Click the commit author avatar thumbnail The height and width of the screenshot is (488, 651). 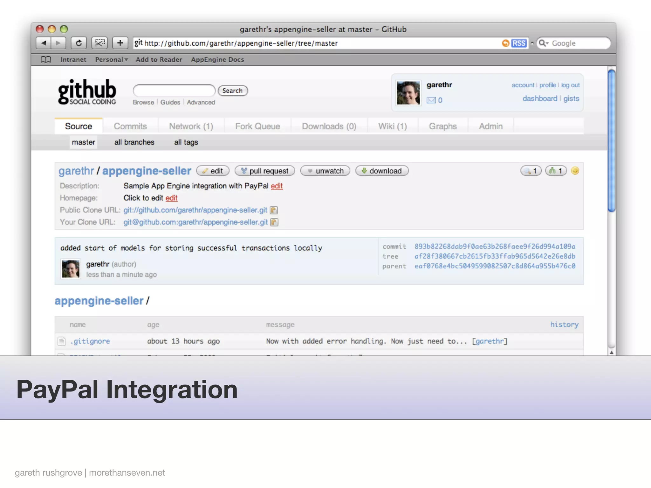pos(71,269)
